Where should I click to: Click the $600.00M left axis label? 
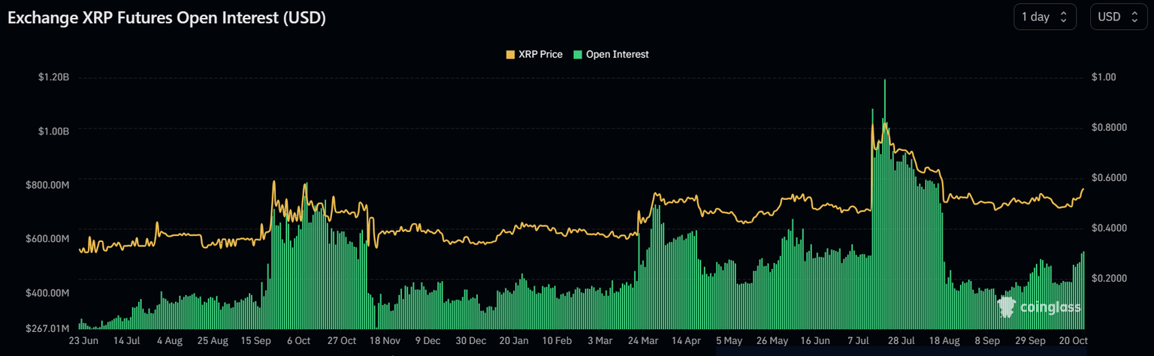[x=47, y=239]
